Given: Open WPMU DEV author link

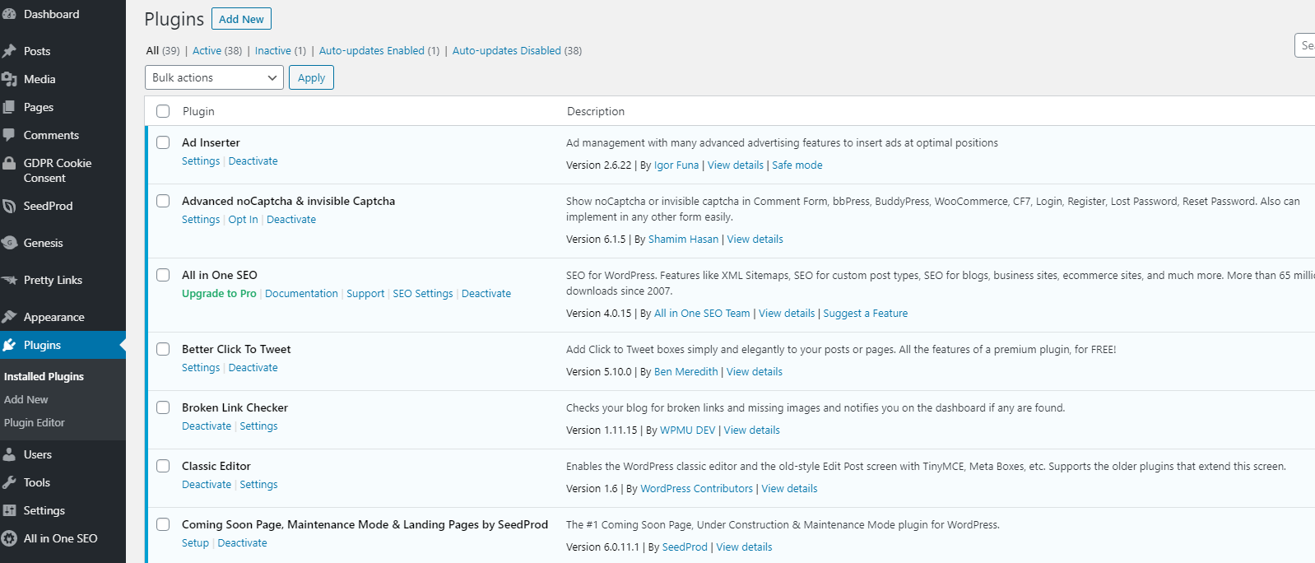Looking at the screenshot, I should tap(688, 430).
